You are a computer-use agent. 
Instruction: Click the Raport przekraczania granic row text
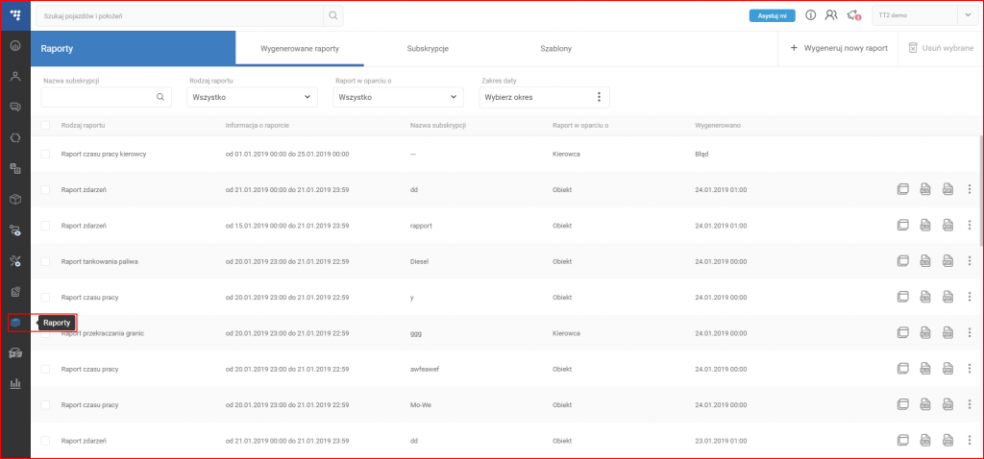(103, 333)
